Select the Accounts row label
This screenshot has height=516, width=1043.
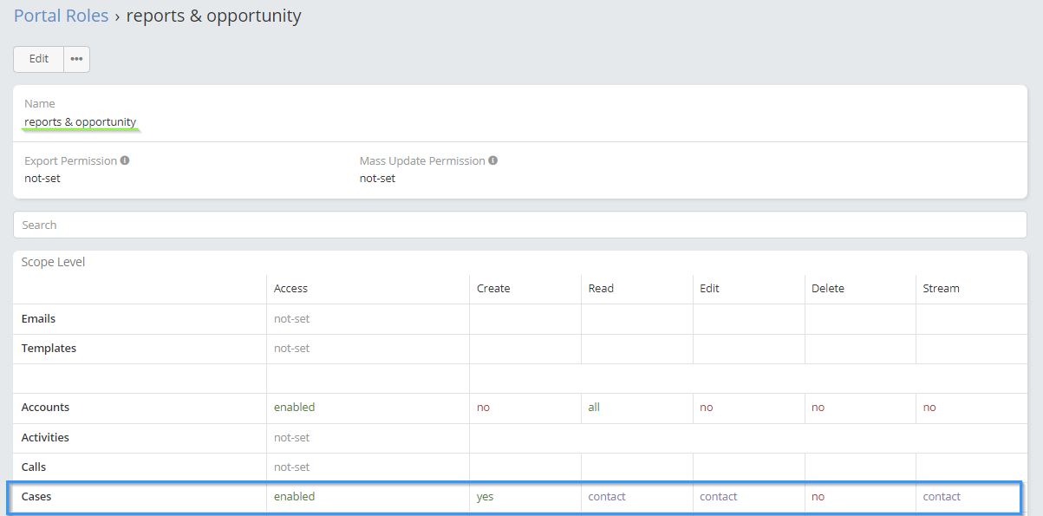tap(45, 408)
